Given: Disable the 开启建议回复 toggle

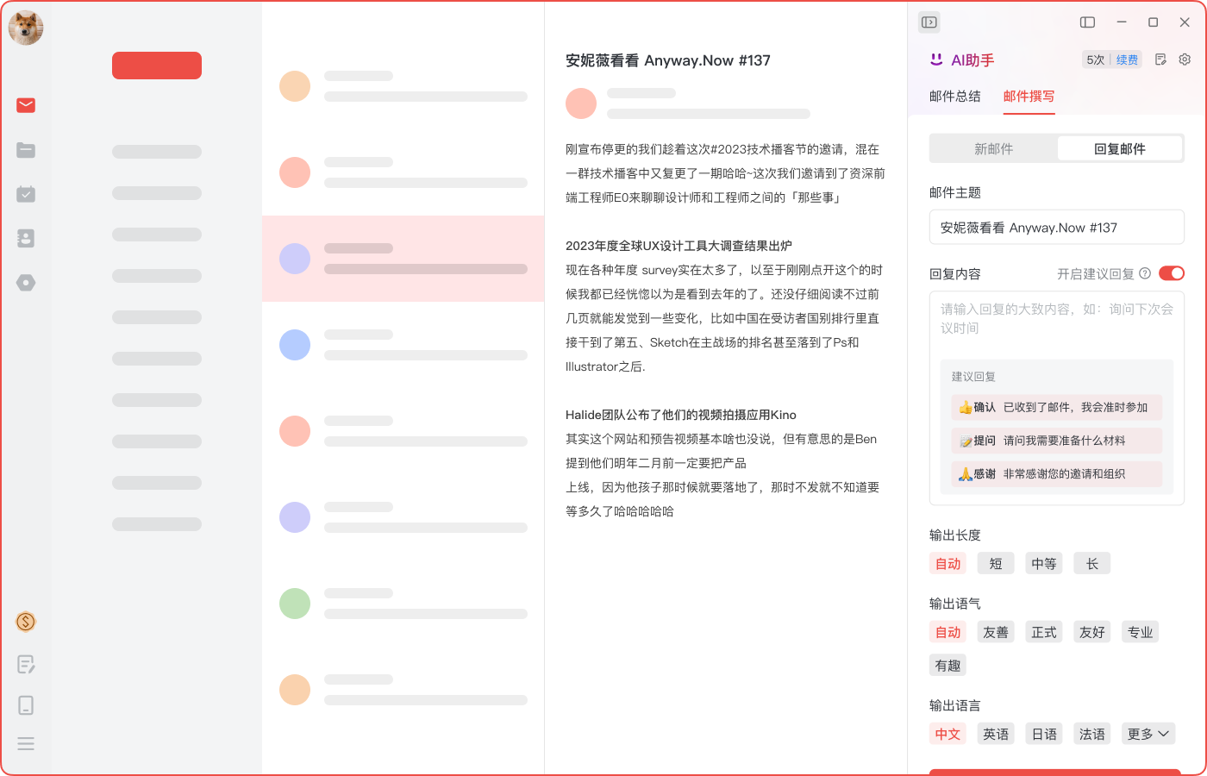Looking at the screenshot, I should coord(1171,272).
